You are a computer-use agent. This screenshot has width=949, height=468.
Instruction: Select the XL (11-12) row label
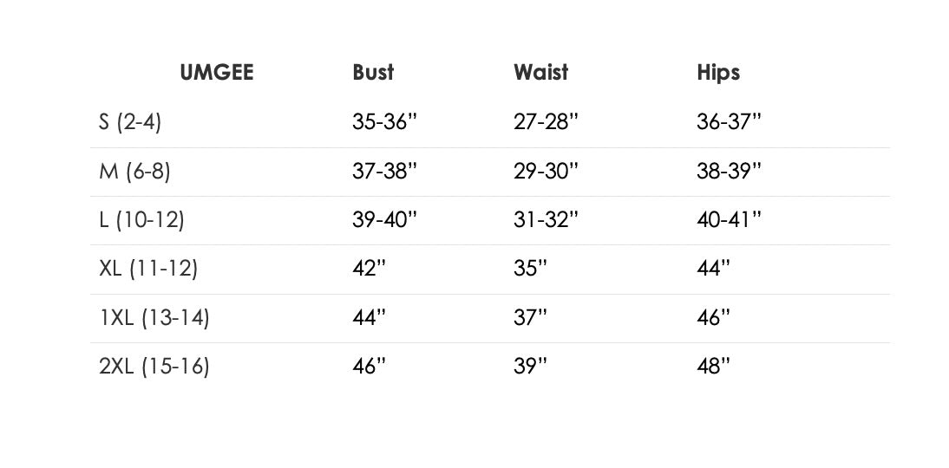tap(148, 269)
